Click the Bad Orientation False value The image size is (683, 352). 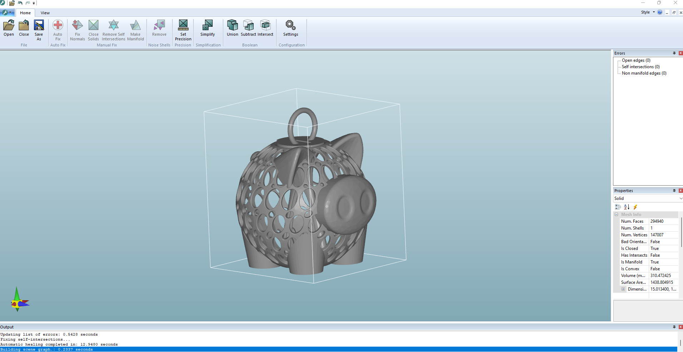point(655,242)
